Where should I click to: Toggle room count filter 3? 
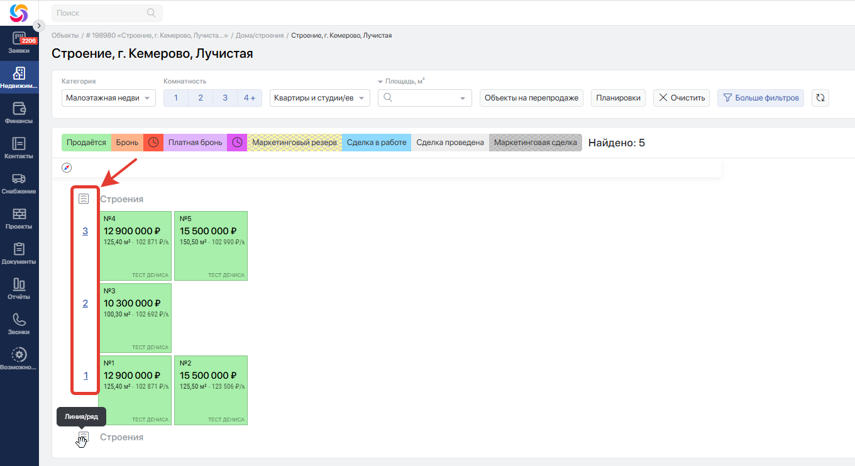(225, 98)
